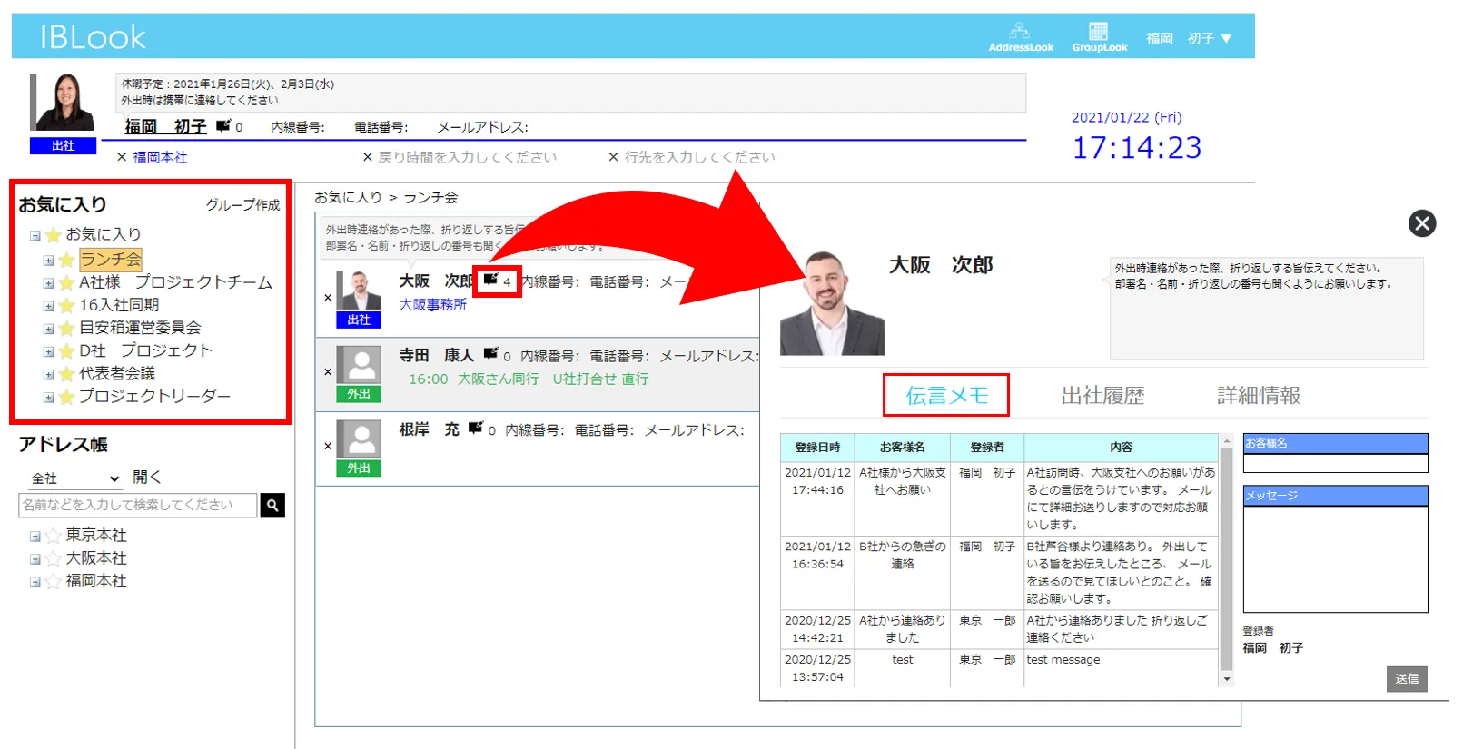Click the お気に入り breadcrumb link
This screenshot has width=1473, height=749.
(348, 197)
